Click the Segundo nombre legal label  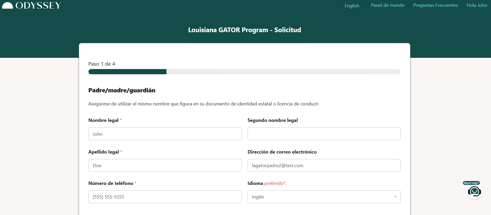click(272, 120)
